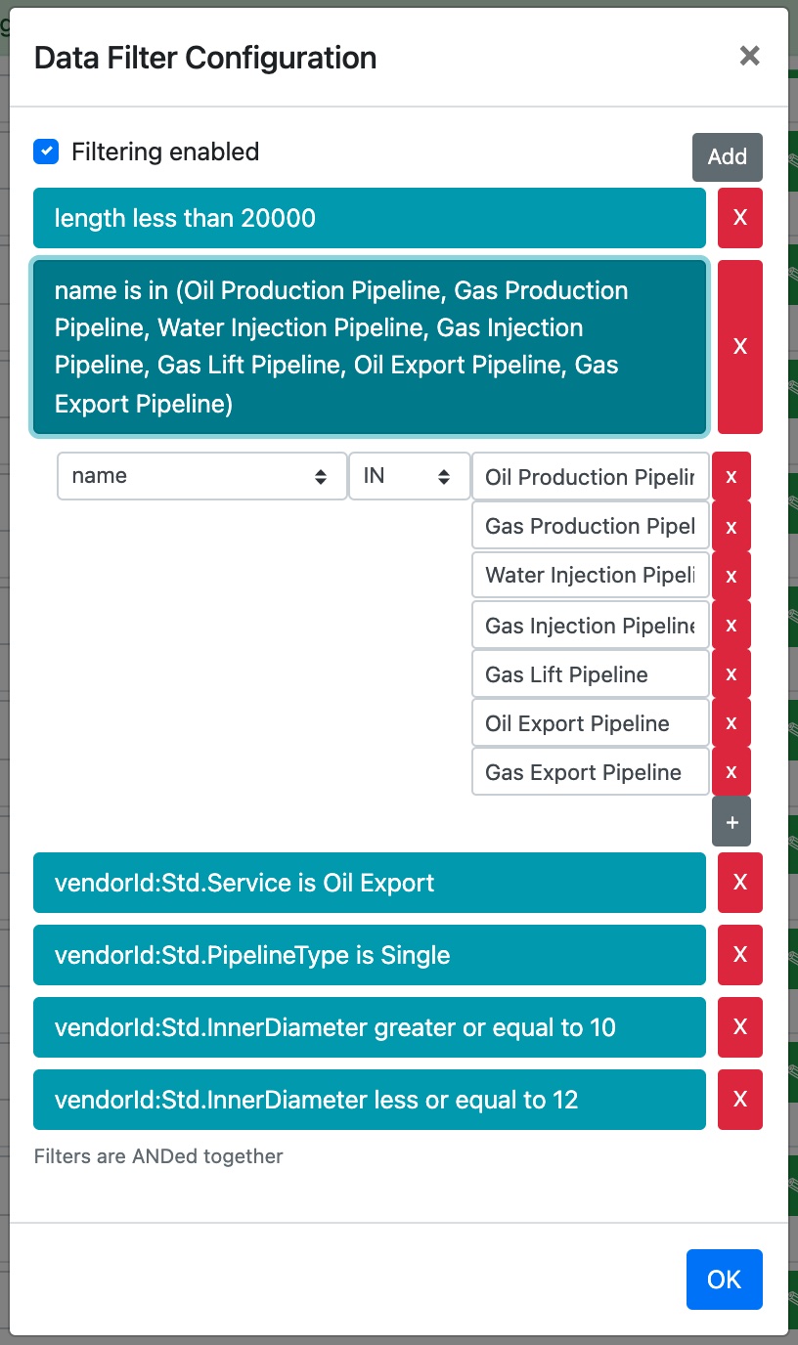Open the IN operator dropdown

[408, 476]
